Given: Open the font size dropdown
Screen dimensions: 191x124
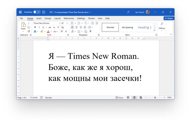Looking at the screenshot, I should [x=67, y=23].
